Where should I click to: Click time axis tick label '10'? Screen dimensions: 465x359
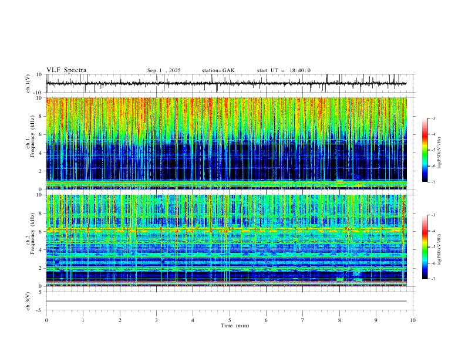tap(413, 320)
